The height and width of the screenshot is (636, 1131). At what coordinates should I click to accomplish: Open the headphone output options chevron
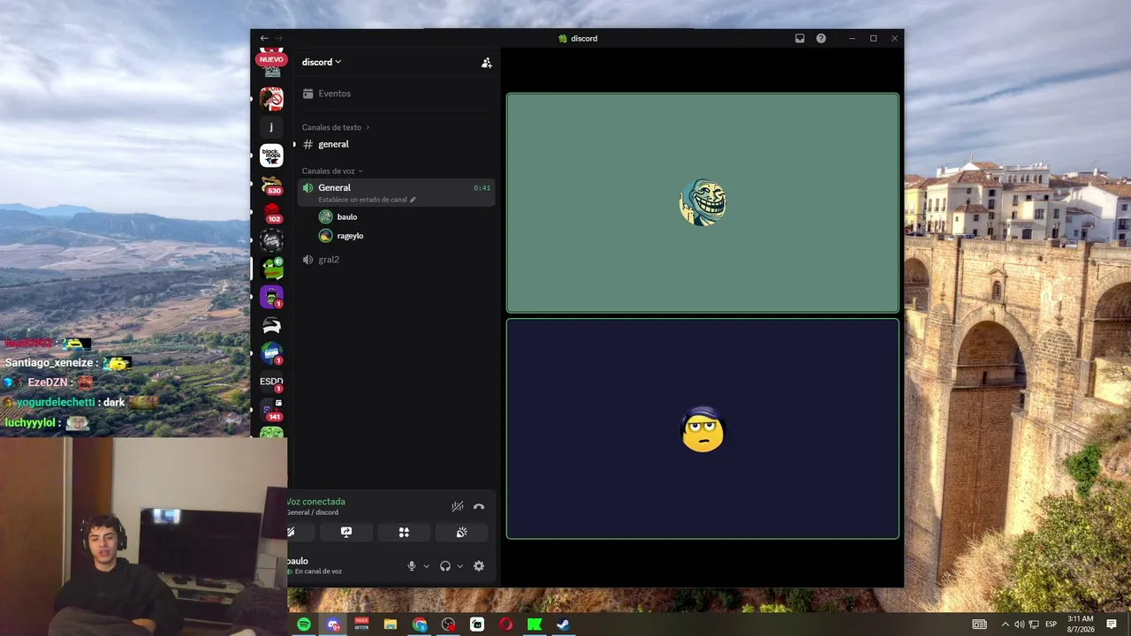tap(459, 566)
